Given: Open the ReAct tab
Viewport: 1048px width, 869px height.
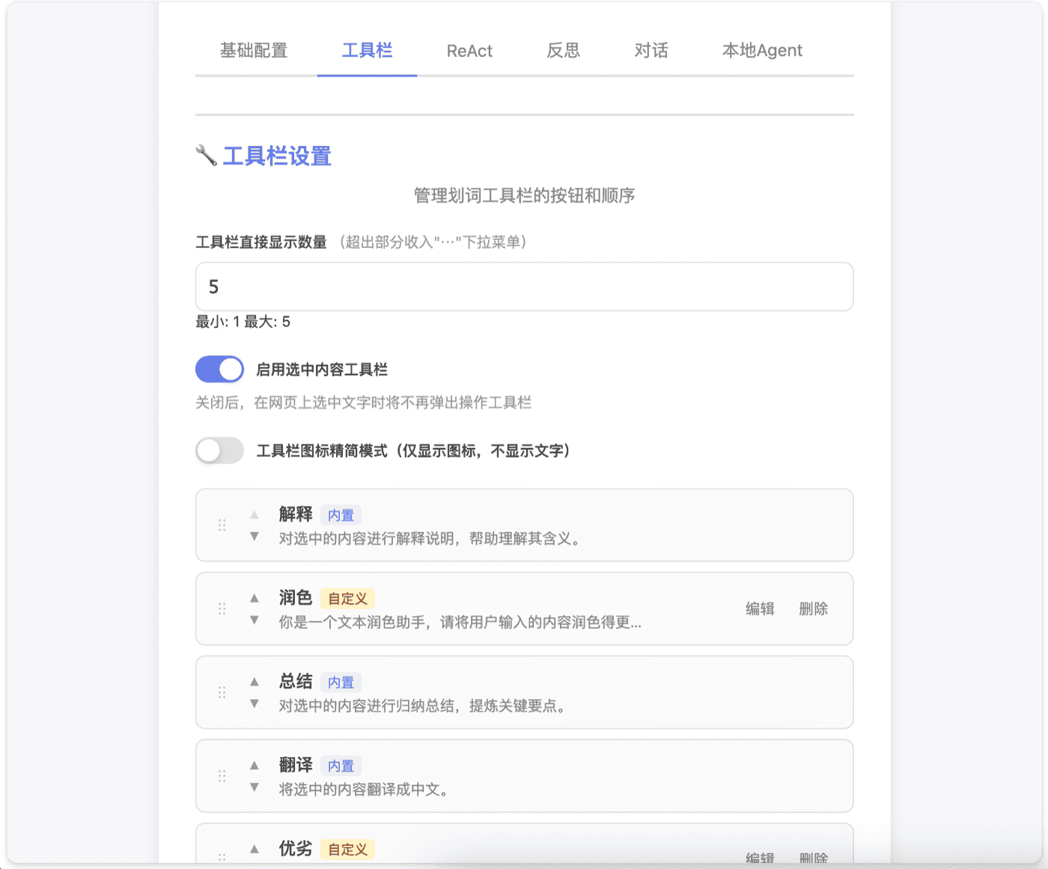Looking at the screenshot, I should tap(469, 50).
